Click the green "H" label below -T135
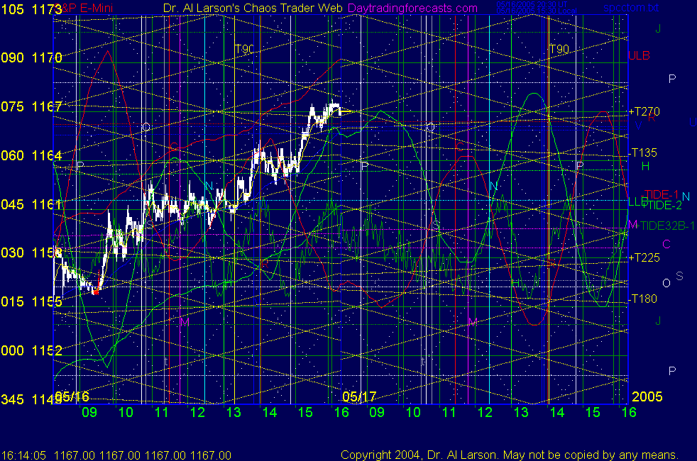The width and height of the screenshot is (697, 461). click(x=645, y=167)
